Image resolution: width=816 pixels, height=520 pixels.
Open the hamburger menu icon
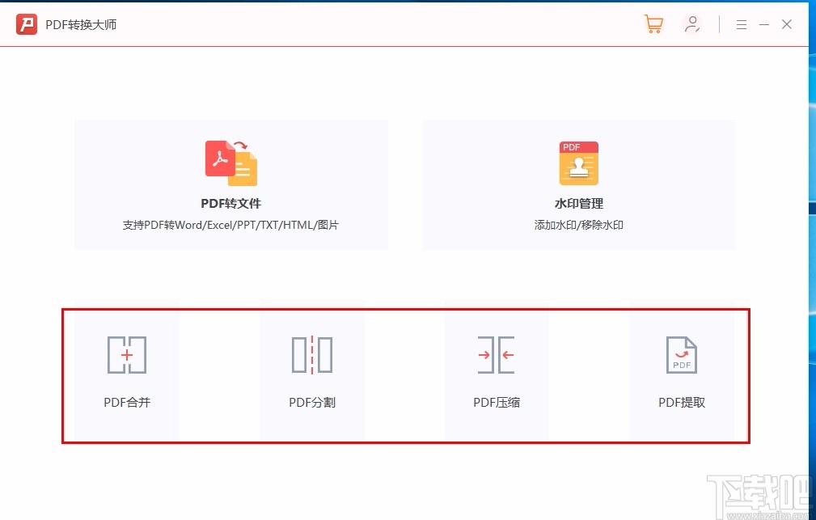(x=742, y=24)
